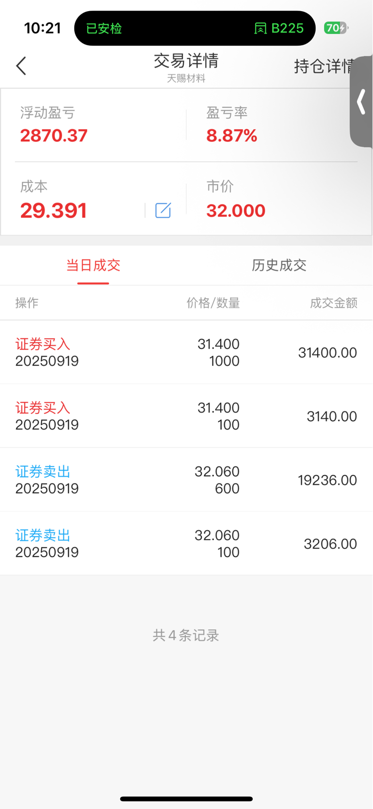Screen dimensions: 373x809
Task: Tap the back arrow icon
Action: coord(21,66)
